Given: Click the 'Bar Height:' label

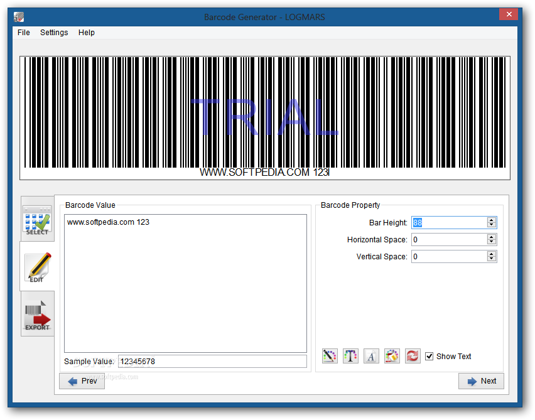Looking at the screenshot, I should pyautogui.click(x=388, y=223).
